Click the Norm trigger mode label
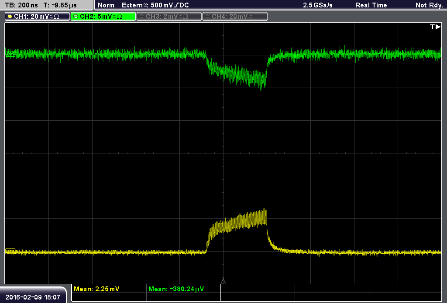 (x=106, y=5)
